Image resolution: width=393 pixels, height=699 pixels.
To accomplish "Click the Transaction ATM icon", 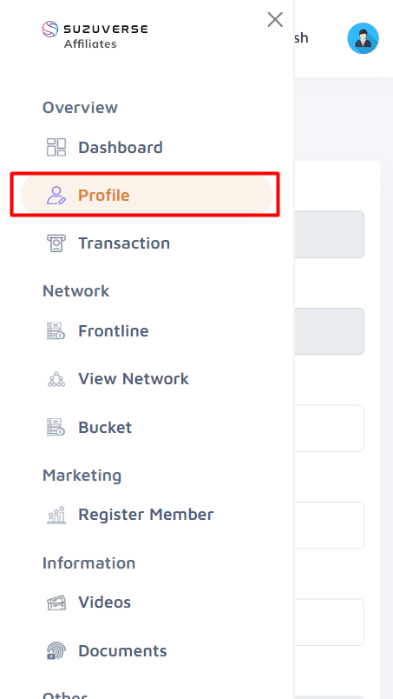I will pyautogui.click(x=56, y=243).
